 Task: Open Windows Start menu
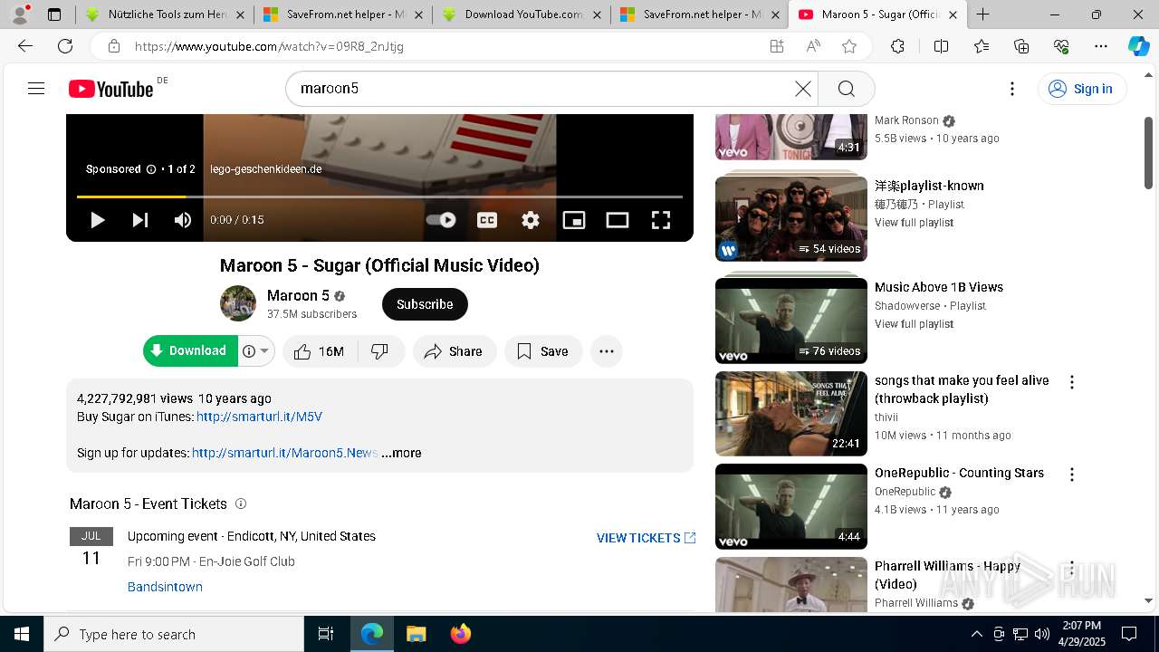click(21, 634)
